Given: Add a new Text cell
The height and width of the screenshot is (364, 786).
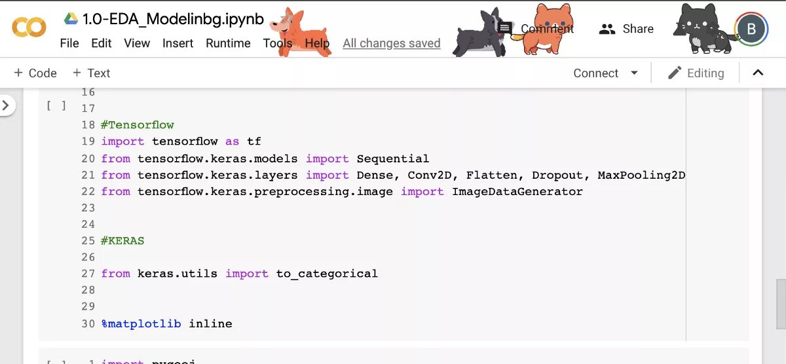Looking at the screenshot, I should click(91, 73).
